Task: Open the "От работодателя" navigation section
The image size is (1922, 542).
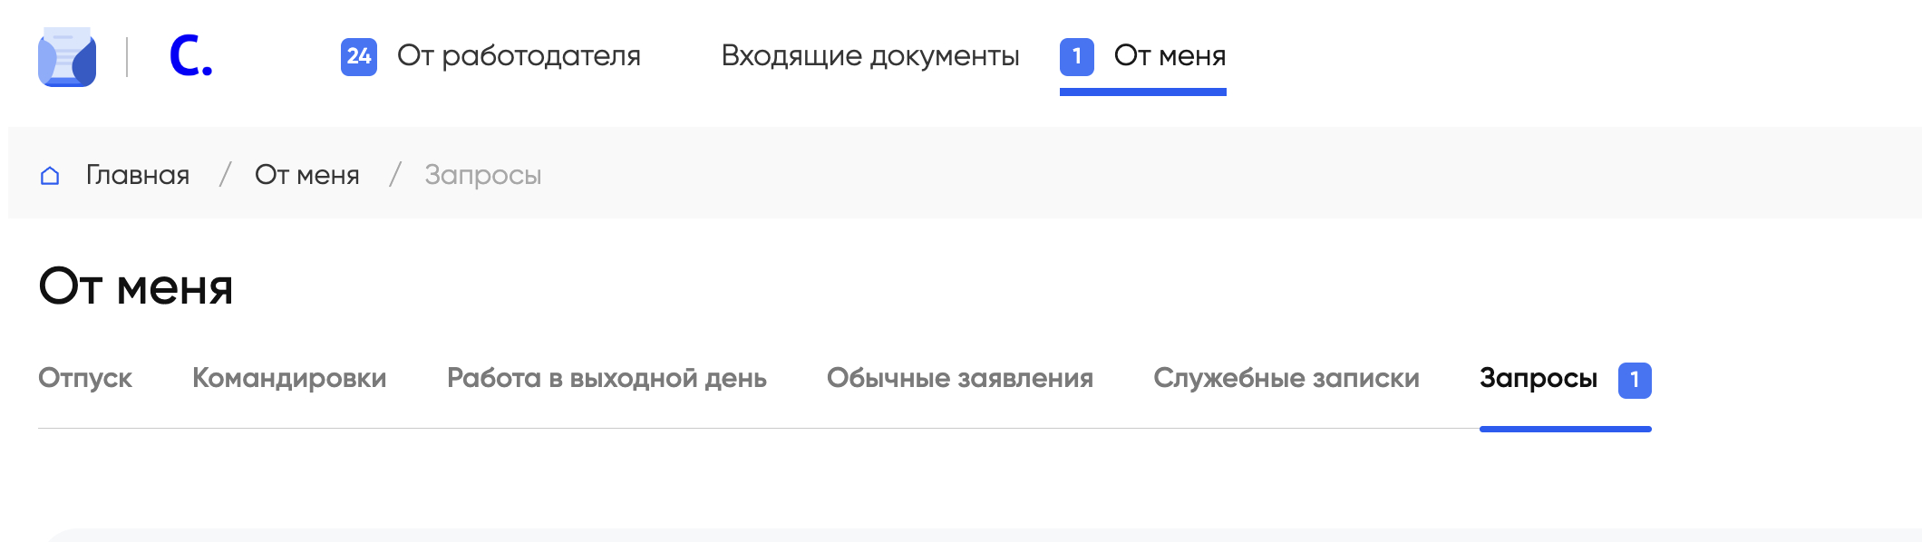Action: (519, 56)
